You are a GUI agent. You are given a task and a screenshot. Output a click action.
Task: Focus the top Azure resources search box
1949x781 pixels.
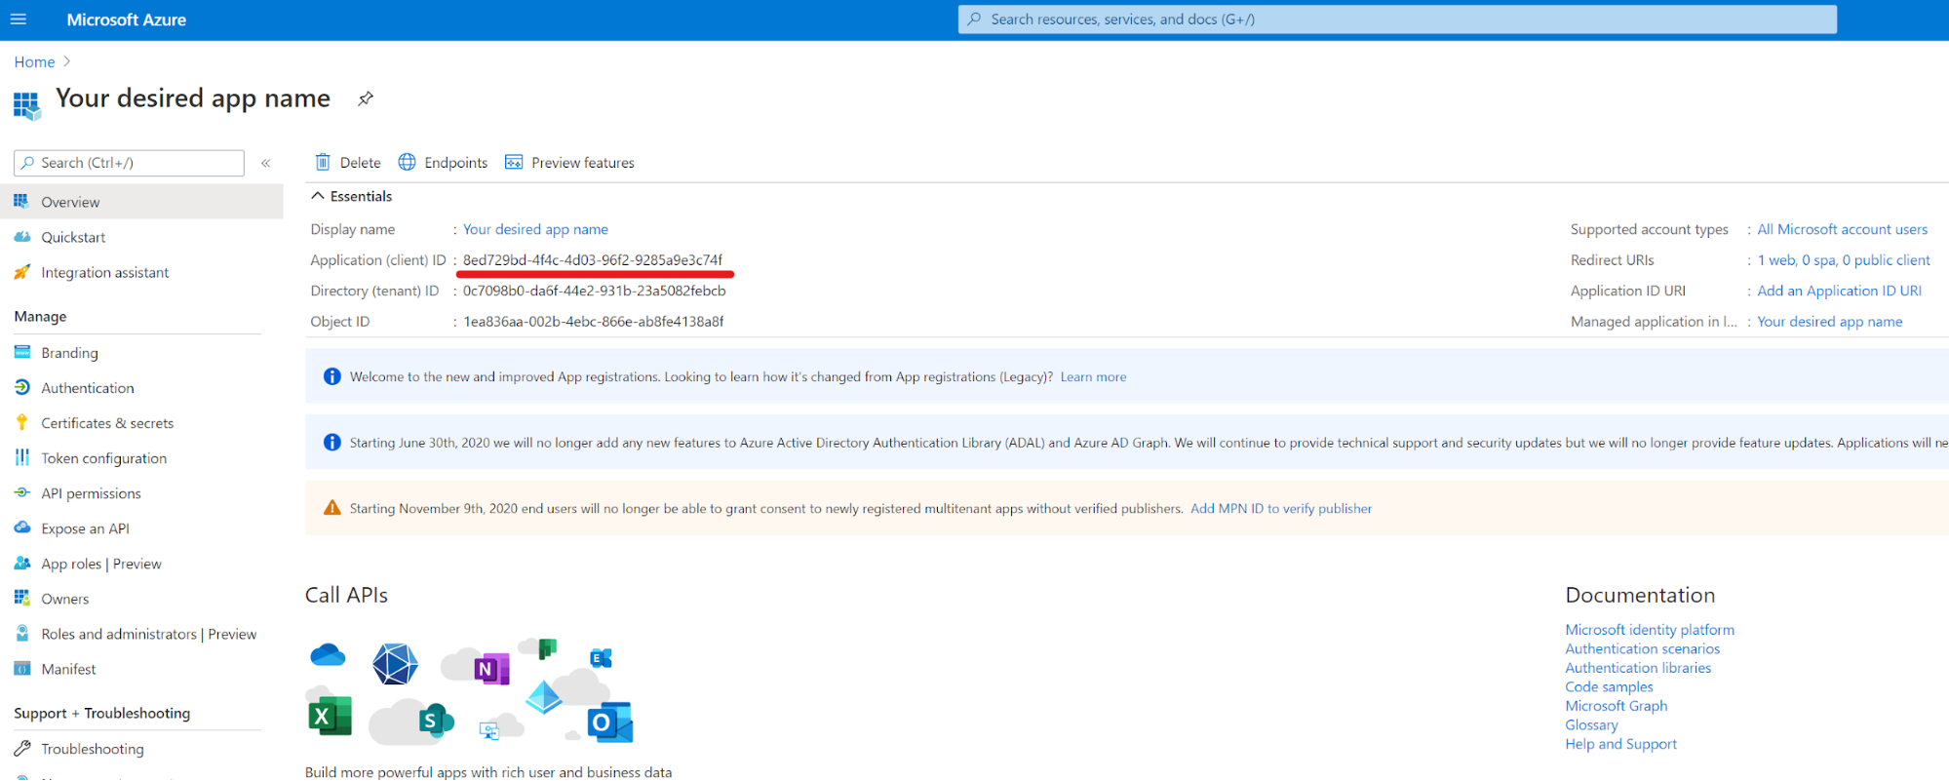pyautogui.click(x=1396, y=20)
